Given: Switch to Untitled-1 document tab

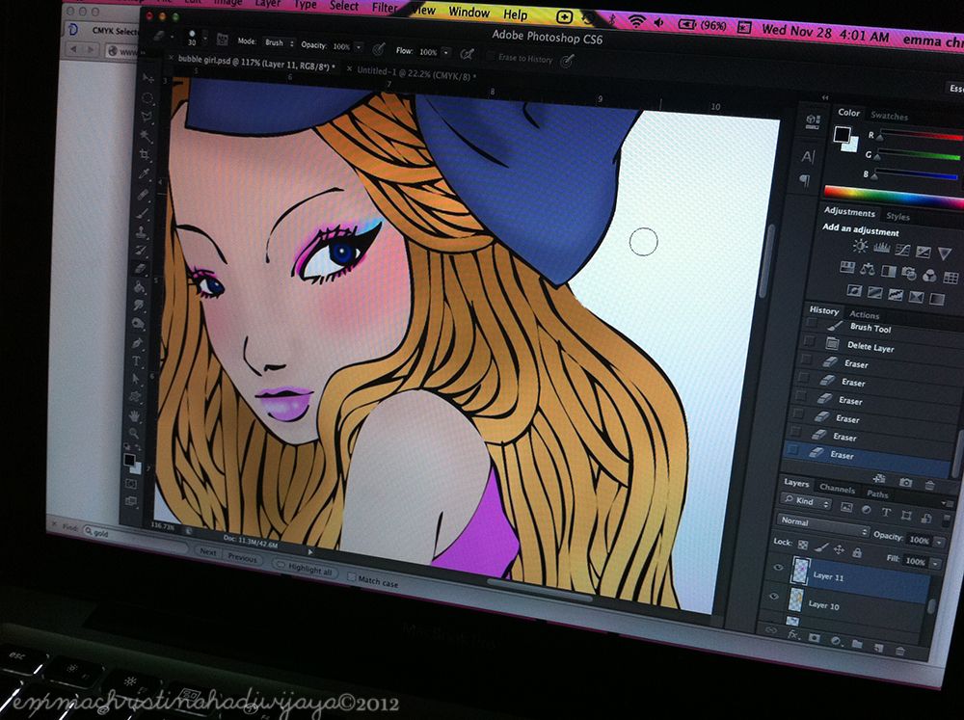Looking at the screenshot, I should coord(416,74).
